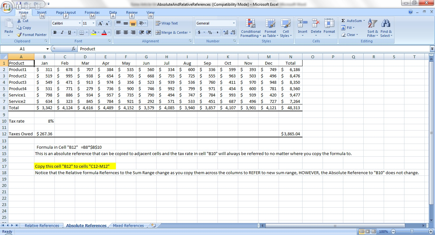This screenshot has height=235, width=435.
Task: Open the Formulas tab
Action: tap(92, 12)
